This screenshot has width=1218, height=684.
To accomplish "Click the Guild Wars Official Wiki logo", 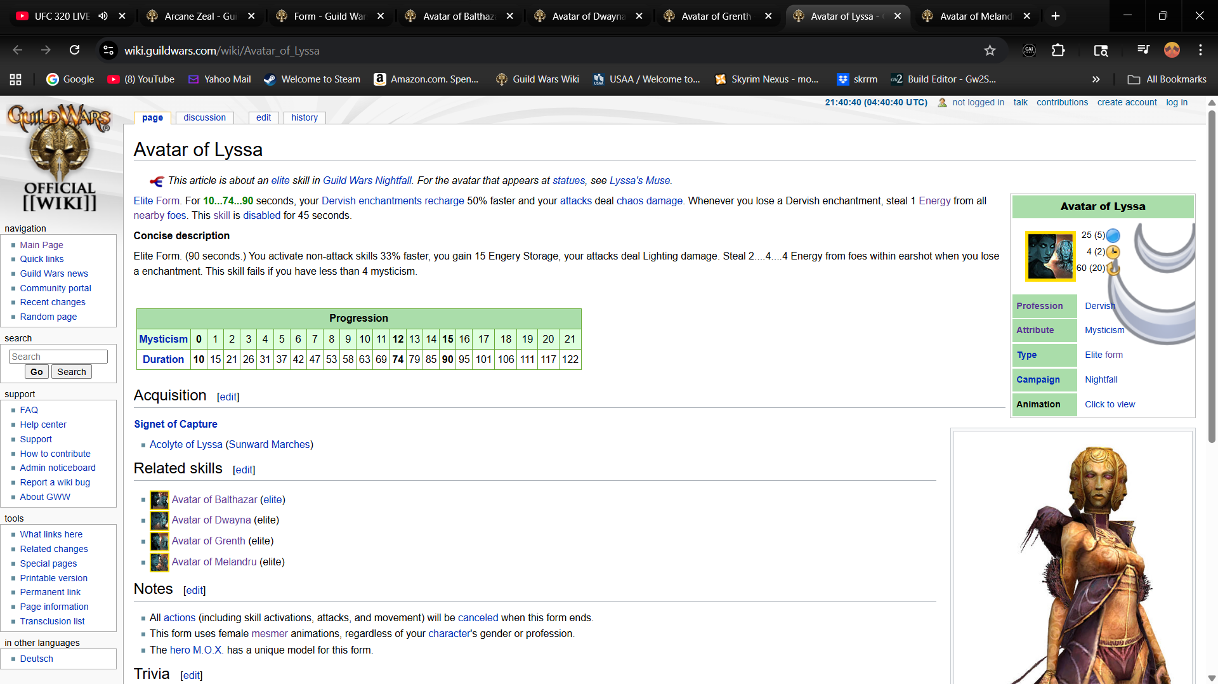I will (60, 158).
